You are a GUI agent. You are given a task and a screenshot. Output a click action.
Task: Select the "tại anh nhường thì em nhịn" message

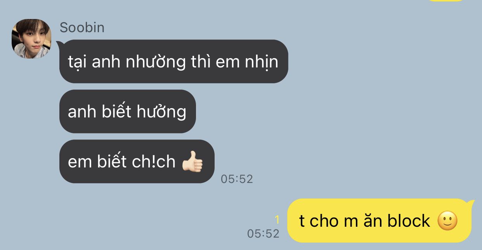coord(173,61)
